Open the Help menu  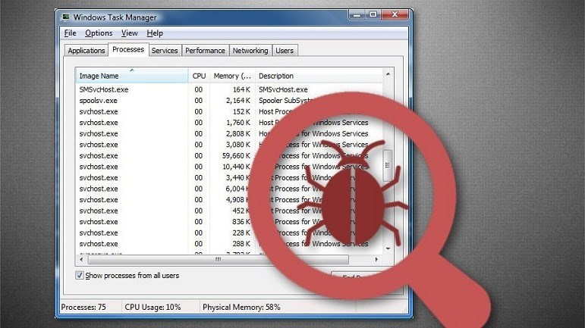pos(155,33)
